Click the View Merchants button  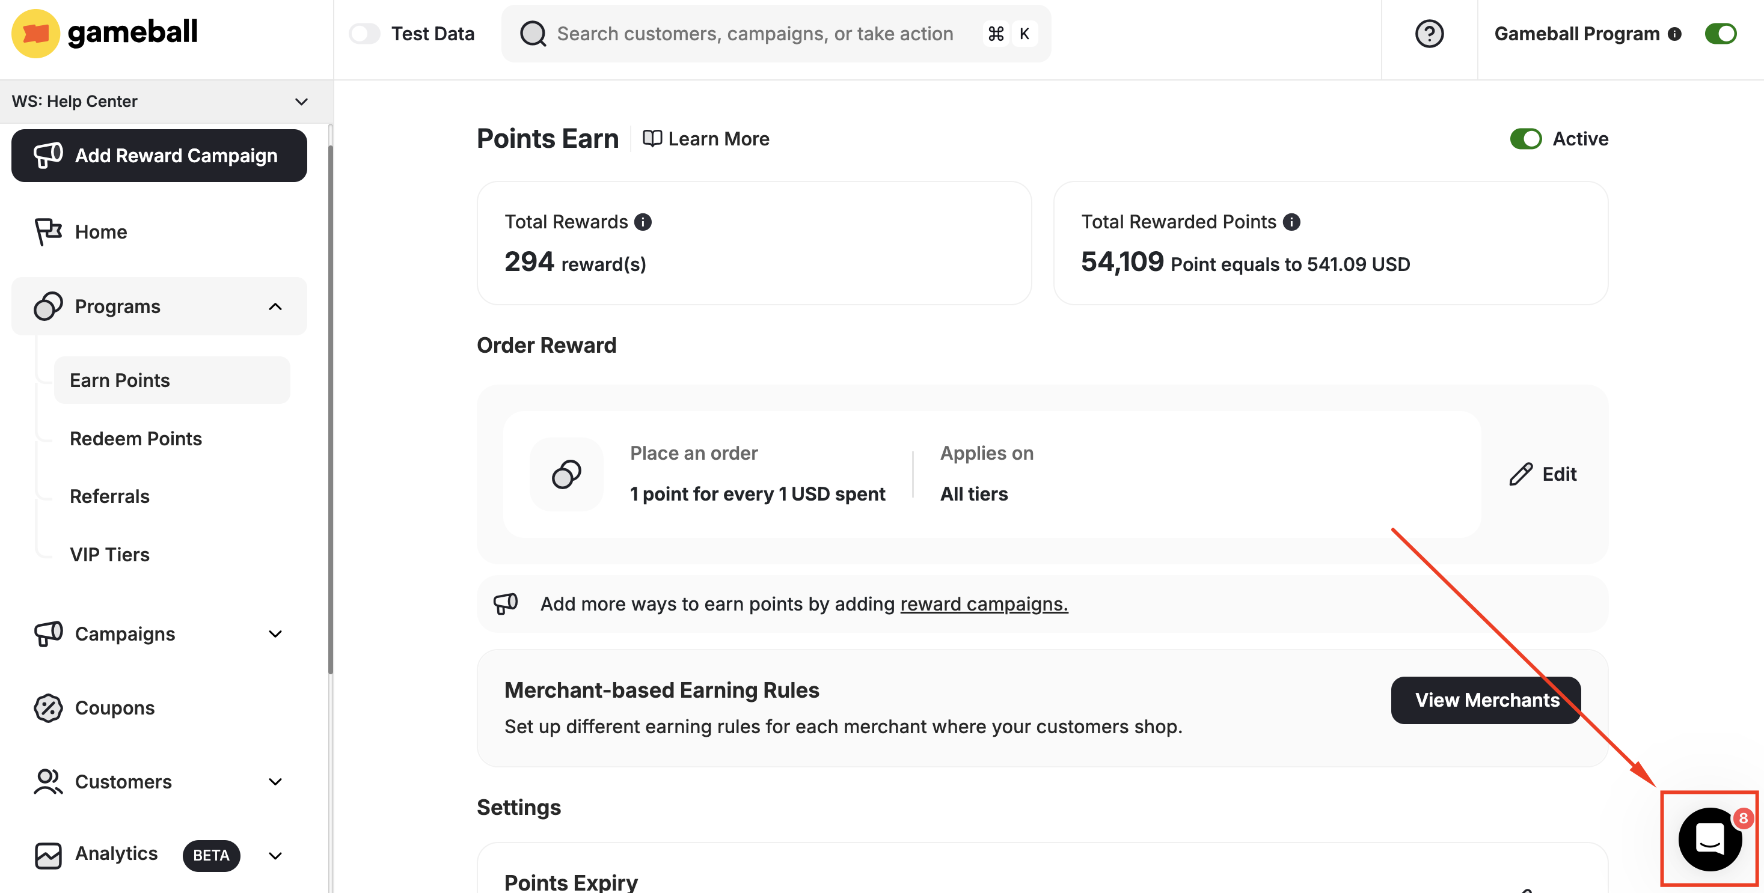click(x=1486, y=699)
